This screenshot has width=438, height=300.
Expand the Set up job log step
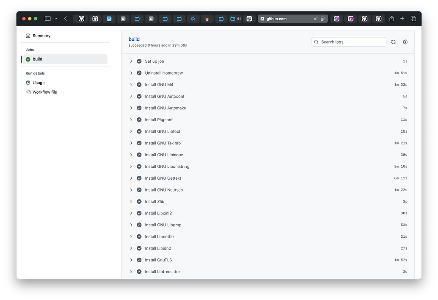131,61
